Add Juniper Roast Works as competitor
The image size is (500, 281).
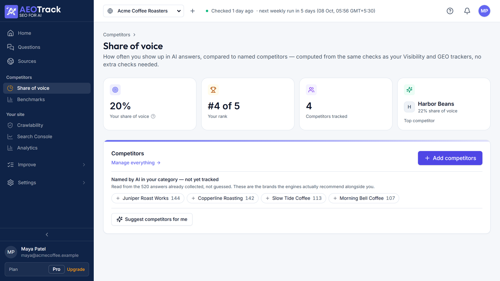(148, 198)
